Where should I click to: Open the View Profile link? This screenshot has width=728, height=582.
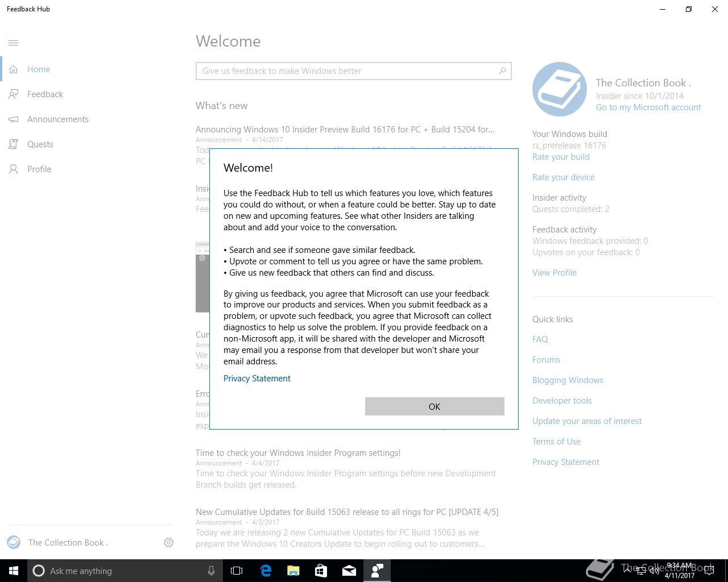click(555, 273)
